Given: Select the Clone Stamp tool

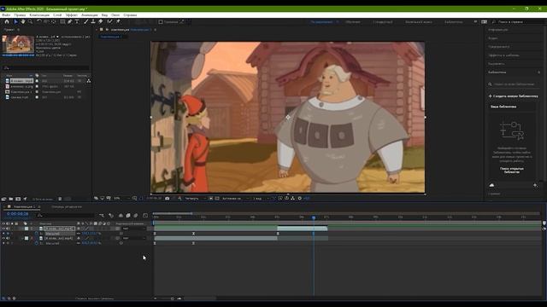Looking at the screenshot, I should [93, 21].
